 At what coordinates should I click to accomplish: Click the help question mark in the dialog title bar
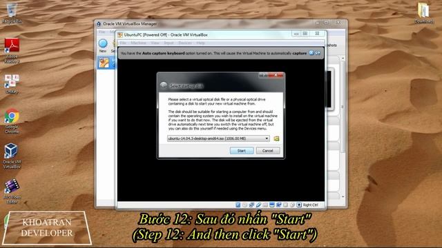tap(263, 75)
